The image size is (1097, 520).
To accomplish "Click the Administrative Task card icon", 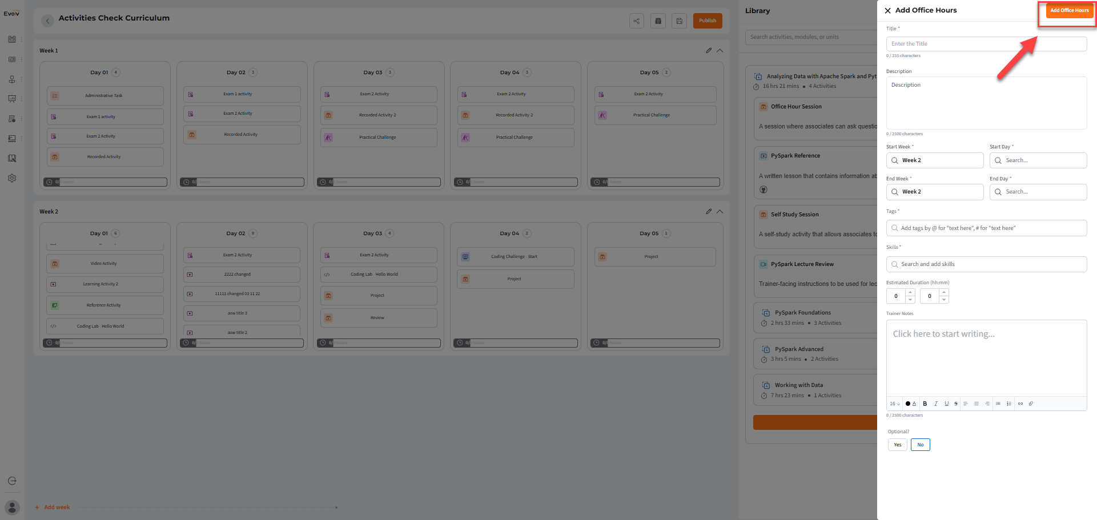I will coord(55,96).
